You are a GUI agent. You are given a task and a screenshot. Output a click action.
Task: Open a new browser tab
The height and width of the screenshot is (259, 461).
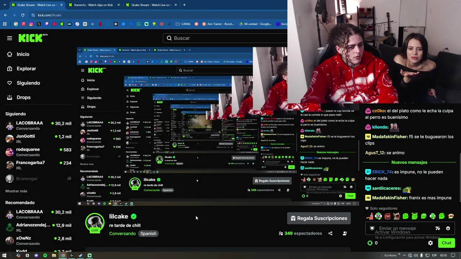tap(184, 5)
